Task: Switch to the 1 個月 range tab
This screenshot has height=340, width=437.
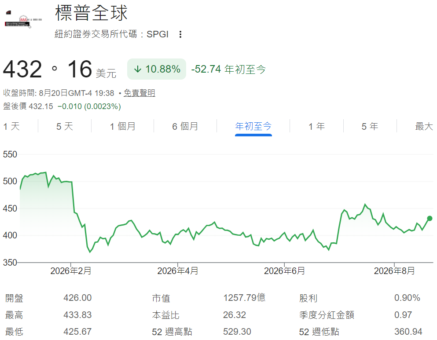Action: tap(123, 126)
